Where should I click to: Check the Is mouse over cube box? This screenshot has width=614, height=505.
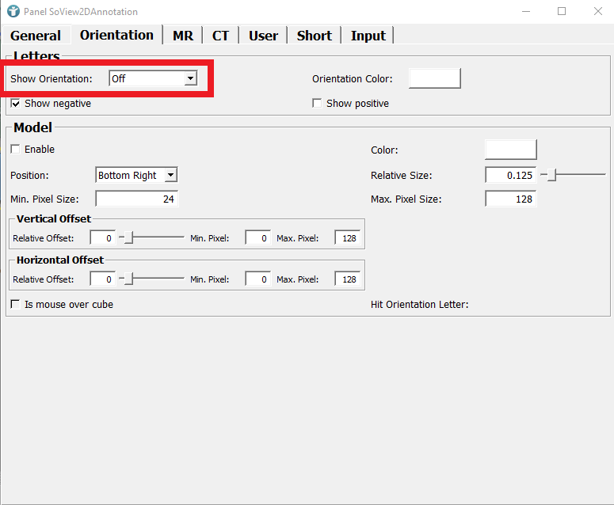coord(16,304)
